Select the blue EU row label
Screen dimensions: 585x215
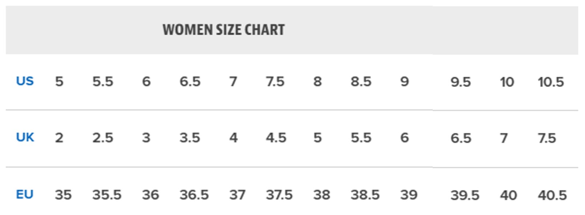(x=25, y=194)
